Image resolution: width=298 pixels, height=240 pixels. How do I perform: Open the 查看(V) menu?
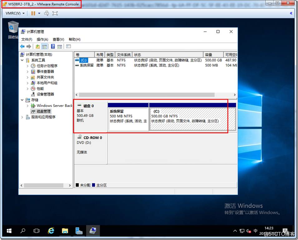click(x=58, y=39)
